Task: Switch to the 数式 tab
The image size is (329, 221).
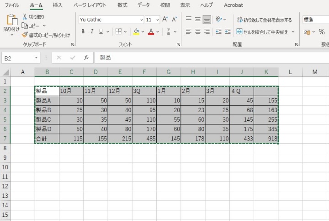Action: tap(122, 5)
